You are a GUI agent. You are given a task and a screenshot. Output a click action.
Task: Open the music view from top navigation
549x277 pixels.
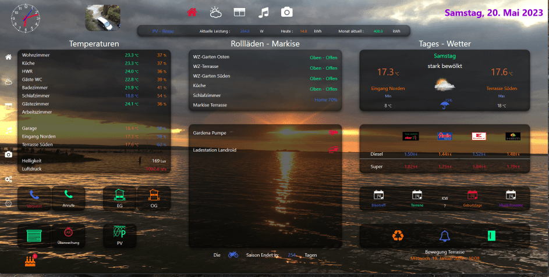point(263,13)
